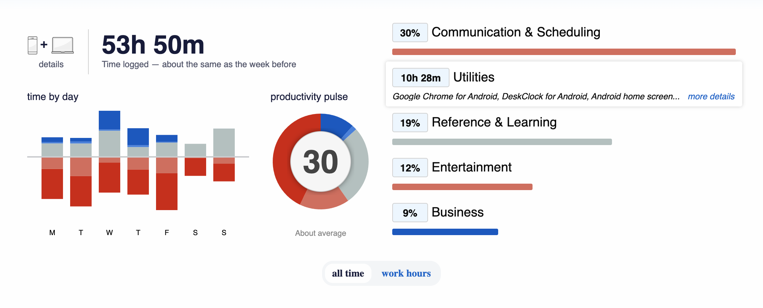Click the 30% Communication & Scheduling badge
Viewport: 763px width, 308px height.
(410, 33)
